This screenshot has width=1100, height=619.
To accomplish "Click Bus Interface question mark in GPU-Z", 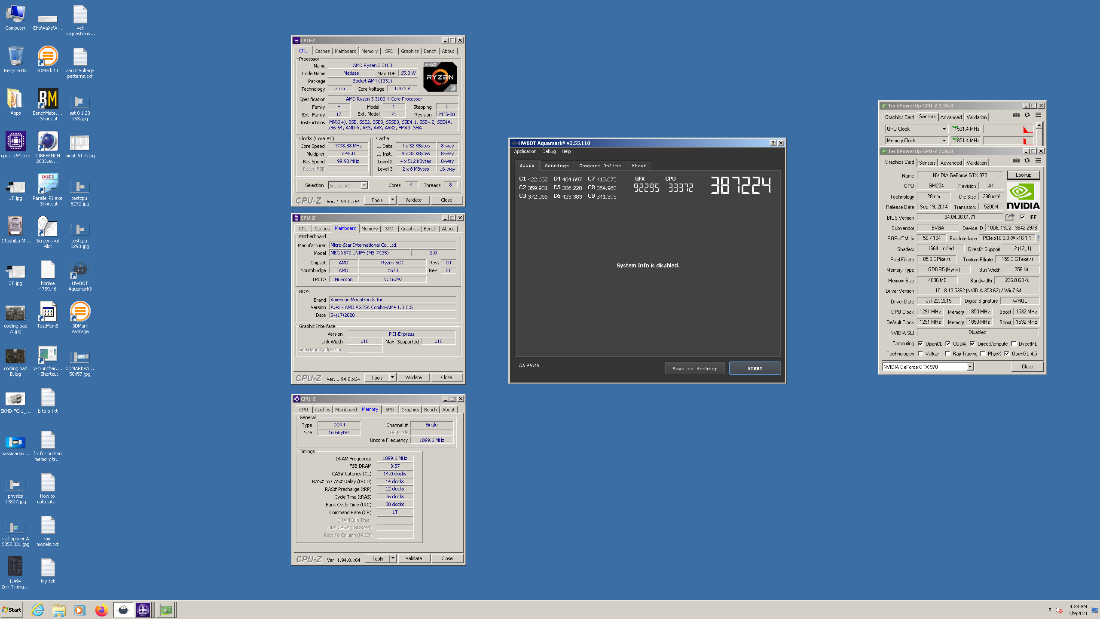I will 1038,238.
